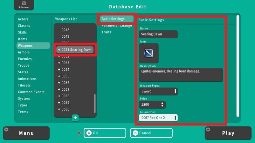The height and width of the screenshot is (143, 255).
Task: Select Classes in database categories
Action: (24, 26)
